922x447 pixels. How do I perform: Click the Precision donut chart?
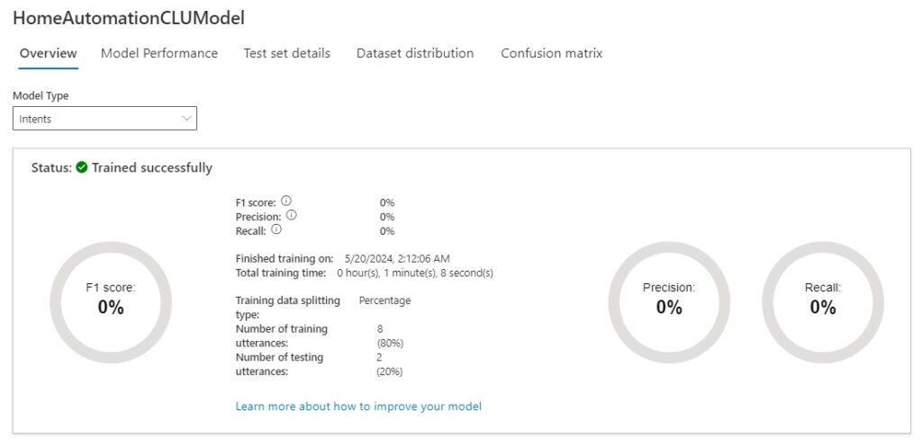(669, 301)
